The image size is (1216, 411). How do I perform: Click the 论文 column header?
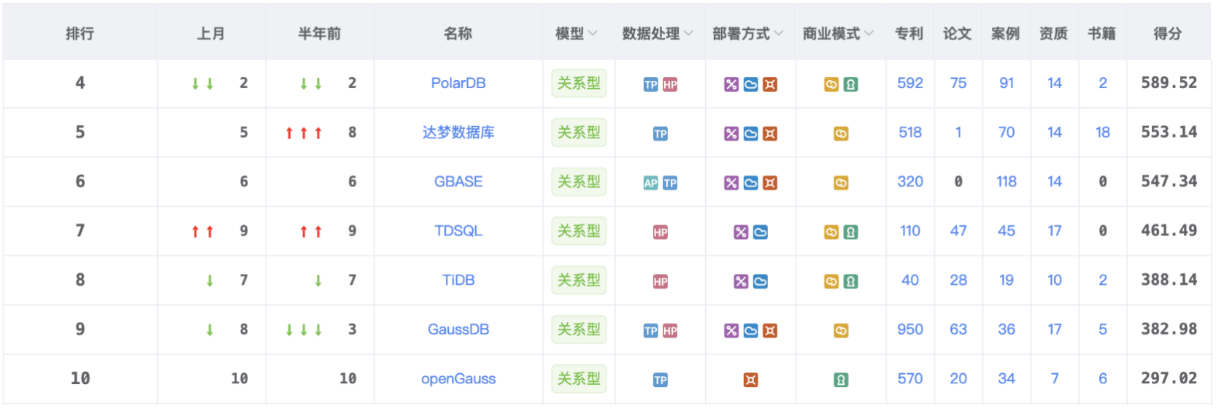(958, 34)
